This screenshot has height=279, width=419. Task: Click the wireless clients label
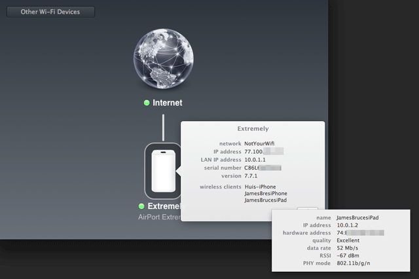click(x=221, y=187)
